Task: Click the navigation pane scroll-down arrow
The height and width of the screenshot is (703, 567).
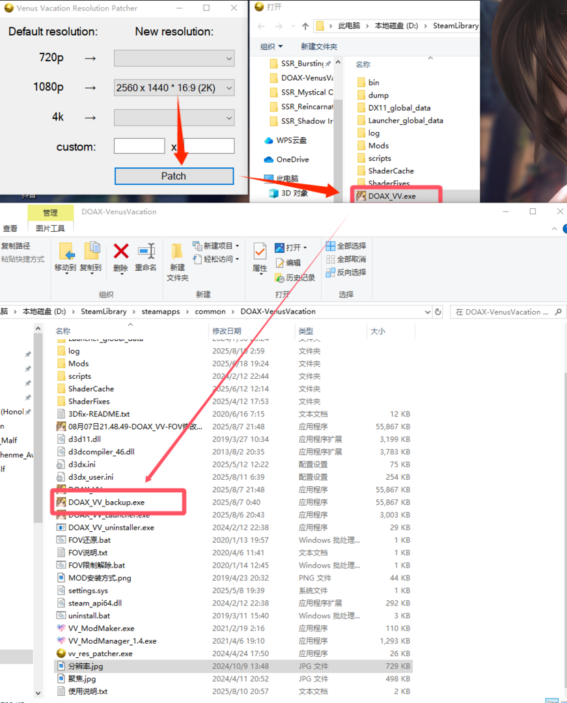Action: pos(38,693)
